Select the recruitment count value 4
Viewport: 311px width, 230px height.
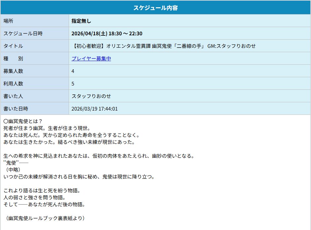tap(72, 71)
